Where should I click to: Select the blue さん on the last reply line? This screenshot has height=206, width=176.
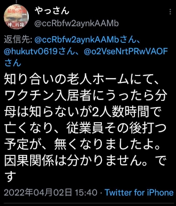coord(13,63)
